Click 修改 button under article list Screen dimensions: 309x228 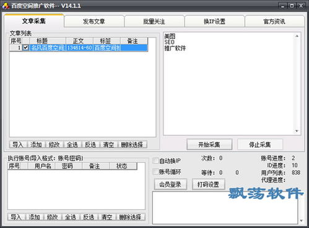[54, 144]
